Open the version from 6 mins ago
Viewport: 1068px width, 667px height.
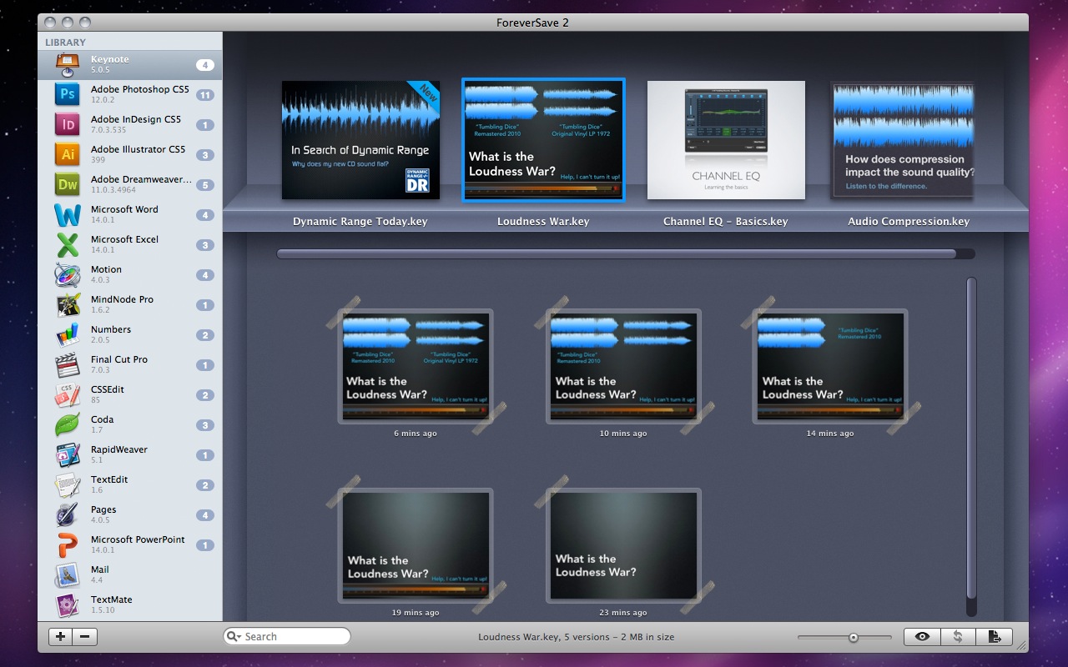pos(416,366)
